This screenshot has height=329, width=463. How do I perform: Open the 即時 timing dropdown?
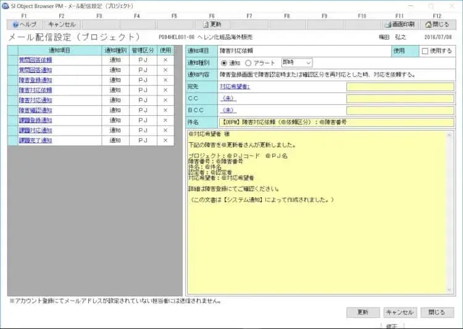point(297,62)
